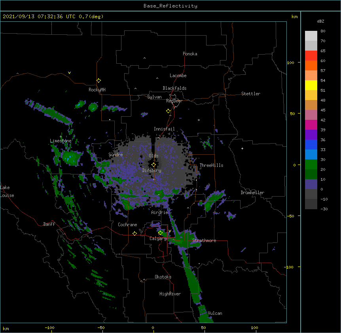
Task: Click the yellow 51-54 dBZ legend color block
Action: (x=311, y=85)
